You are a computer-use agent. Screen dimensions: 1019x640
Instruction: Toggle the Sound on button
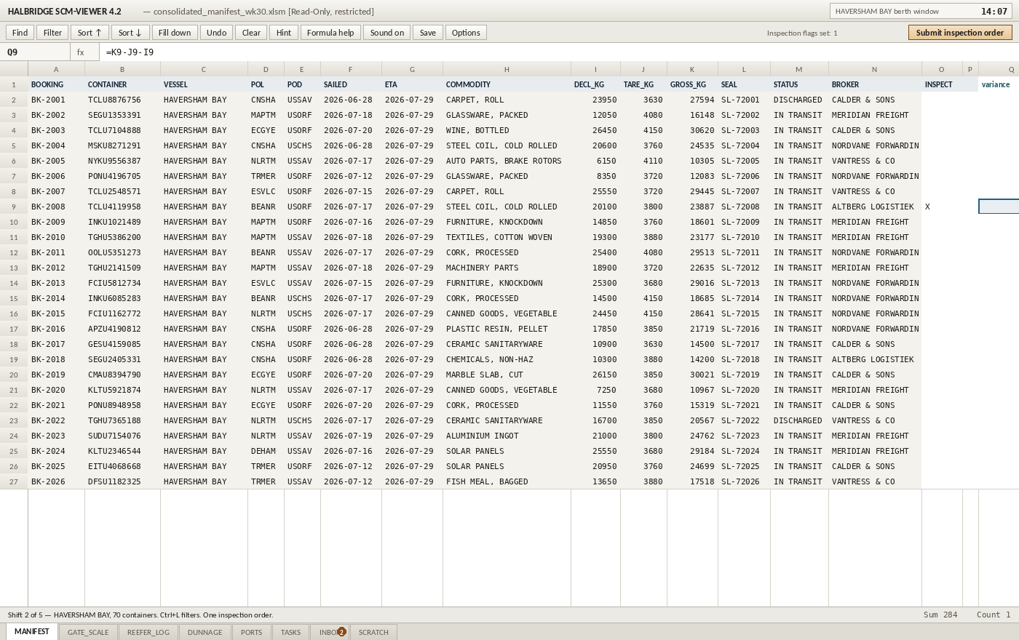tap(387, 33)
